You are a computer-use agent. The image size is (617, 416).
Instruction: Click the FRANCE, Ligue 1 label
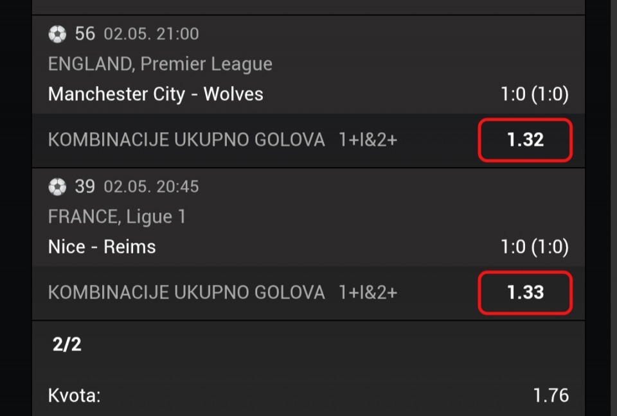117,216
